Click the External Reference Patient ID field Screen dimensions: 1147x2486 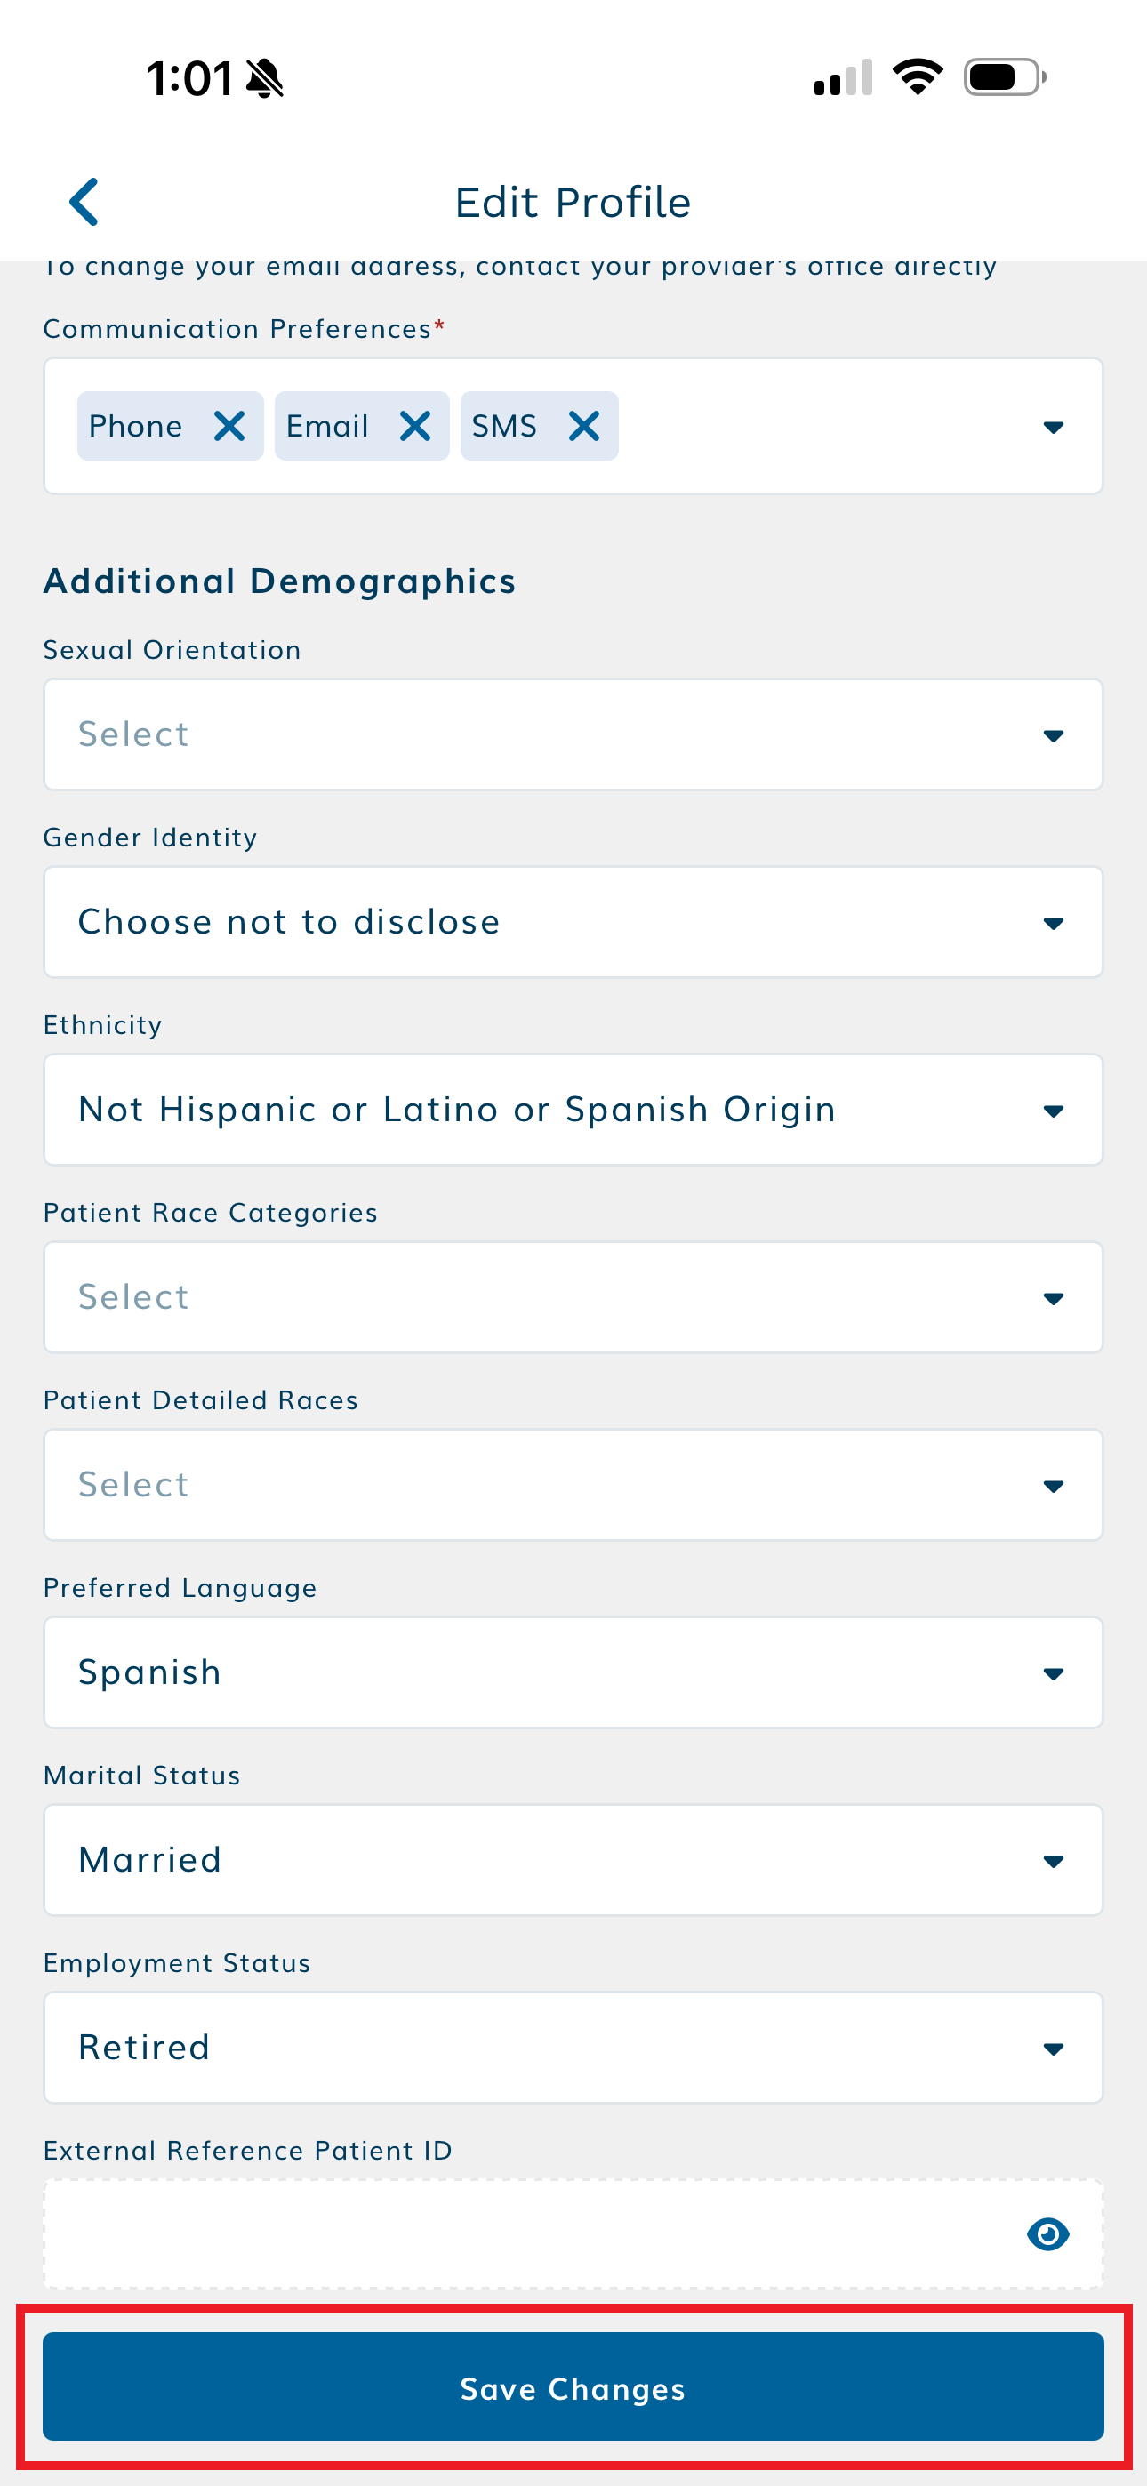pos(521,2233)
